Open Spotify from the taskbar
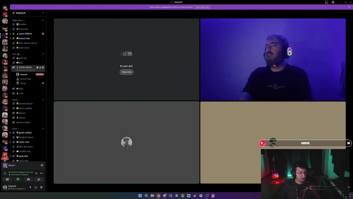This screenshot has width=353, height=199. 183,196
